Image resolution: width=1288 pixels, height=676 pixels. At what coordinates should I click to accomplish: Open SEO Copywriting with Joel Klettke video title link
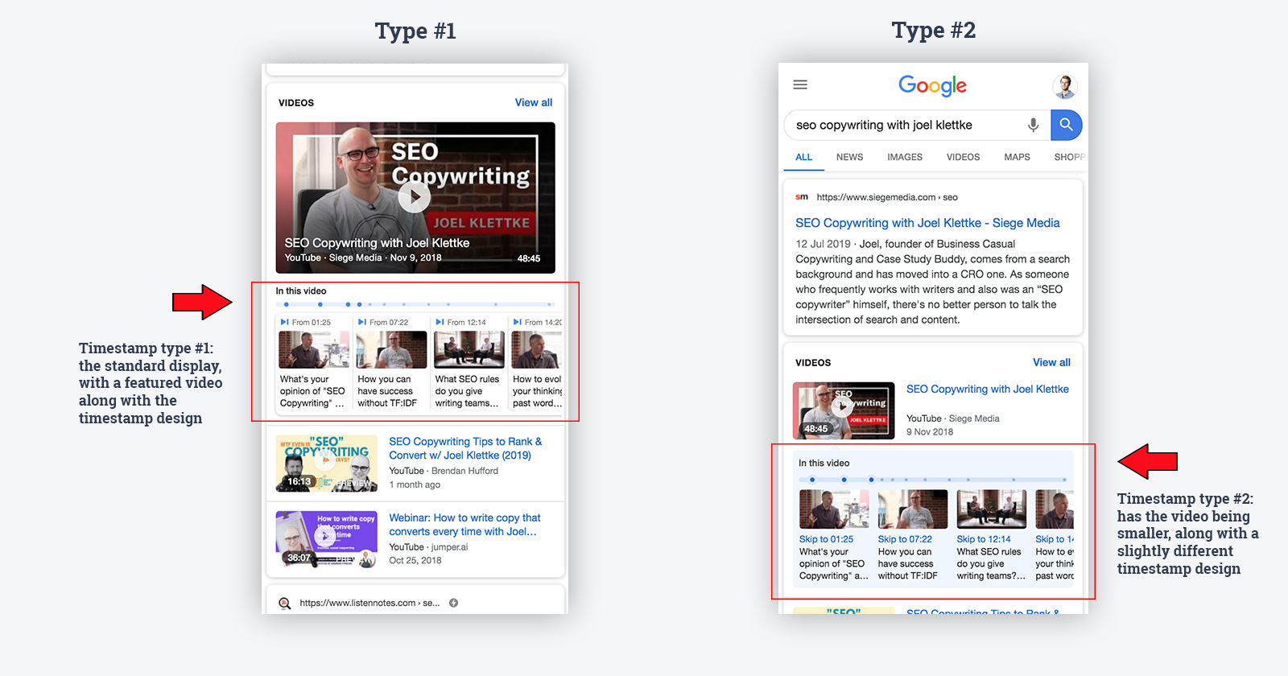pos(988,389)
